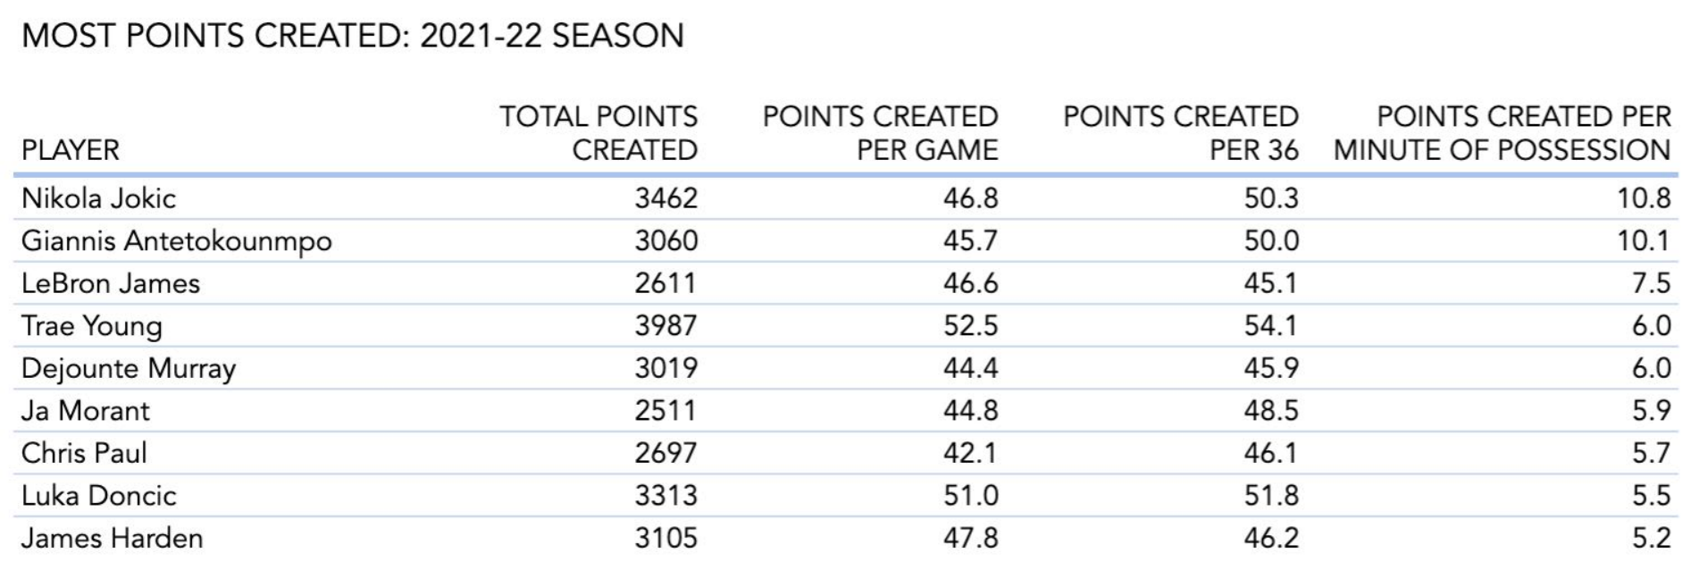Click Ja Morant's player name
1691x570 pixels.
click(86, 411)
